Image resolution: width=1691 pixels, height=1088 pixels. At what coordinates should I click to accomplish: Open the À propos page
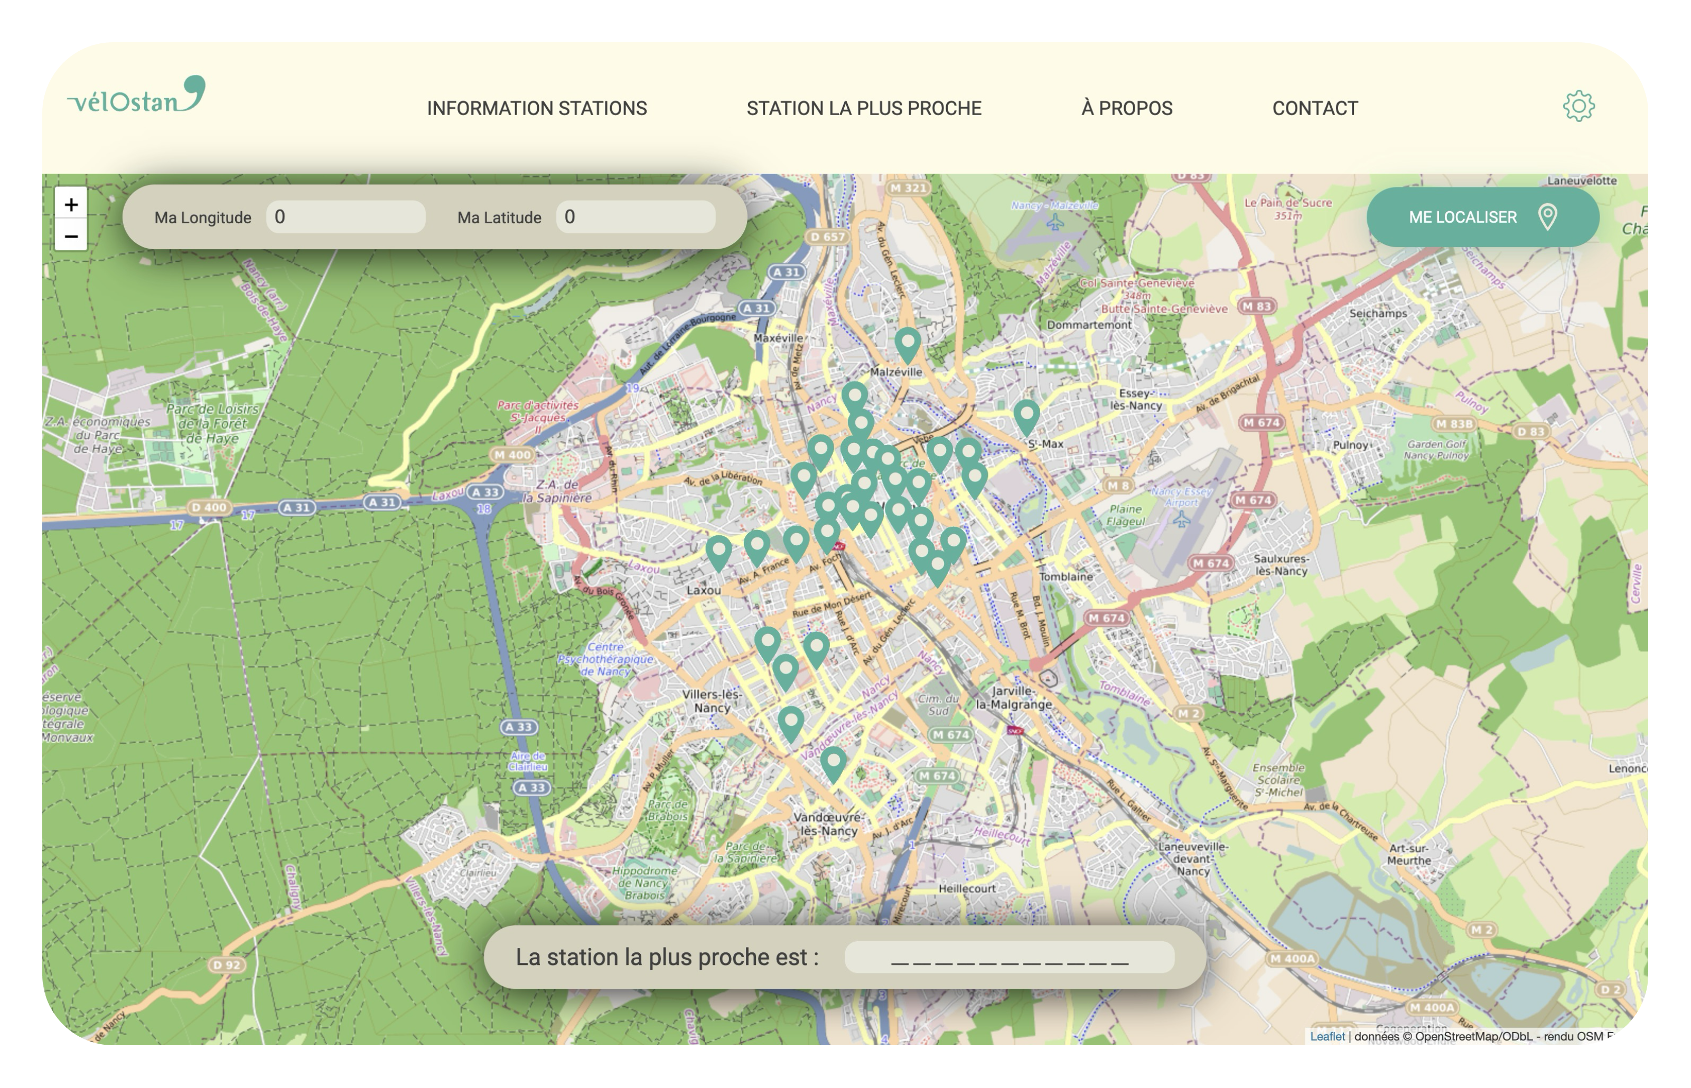(x=1126, y=108)
